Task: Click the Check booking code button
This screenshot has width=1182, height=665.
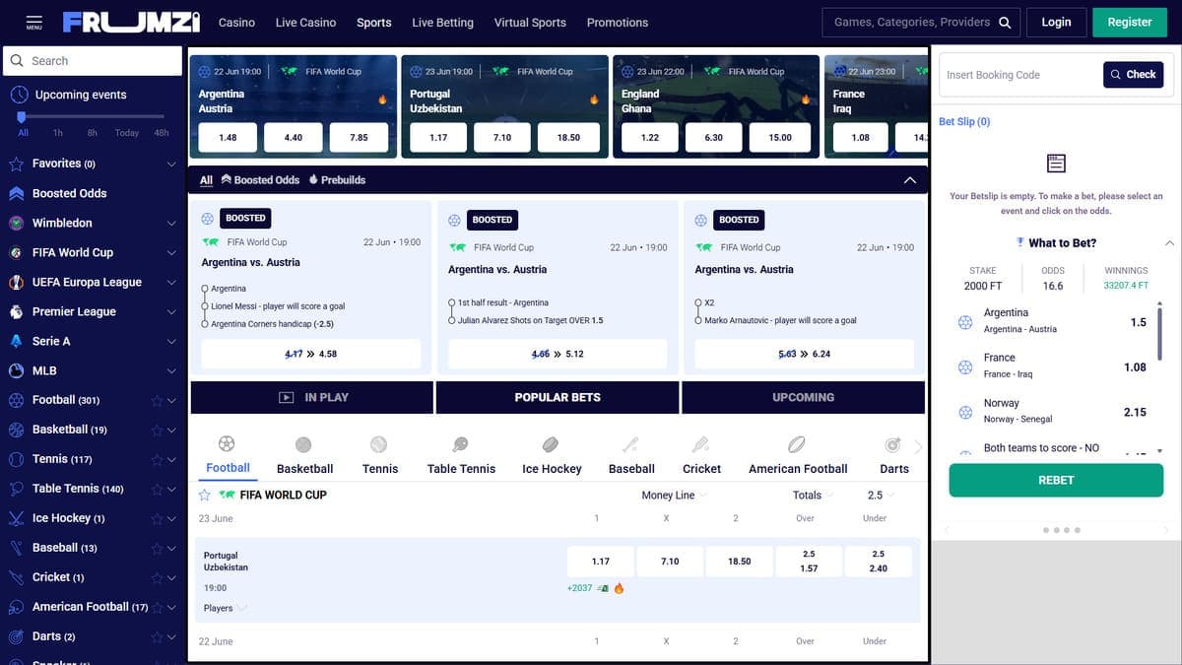Action: click(x=1133, y=74)
